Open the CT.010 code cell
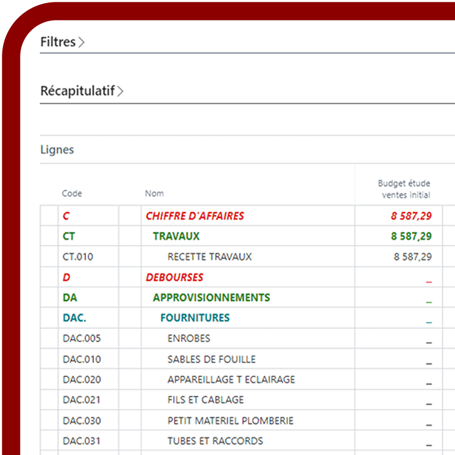 (x=78, y=257)
